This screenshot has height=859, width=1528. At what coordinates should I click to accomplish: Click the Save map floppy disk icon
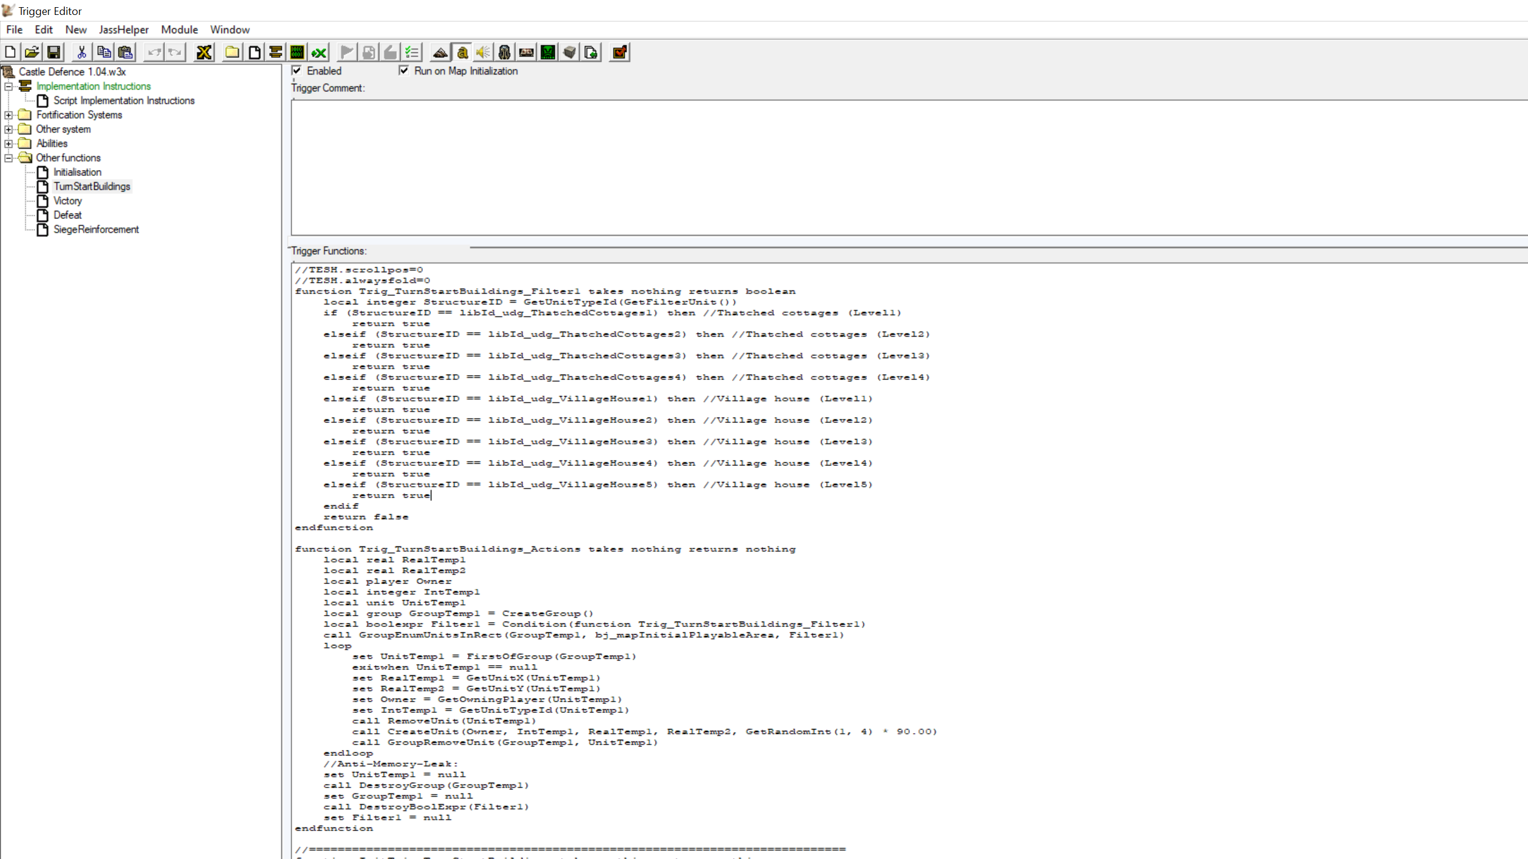click(x=54, y=52)
